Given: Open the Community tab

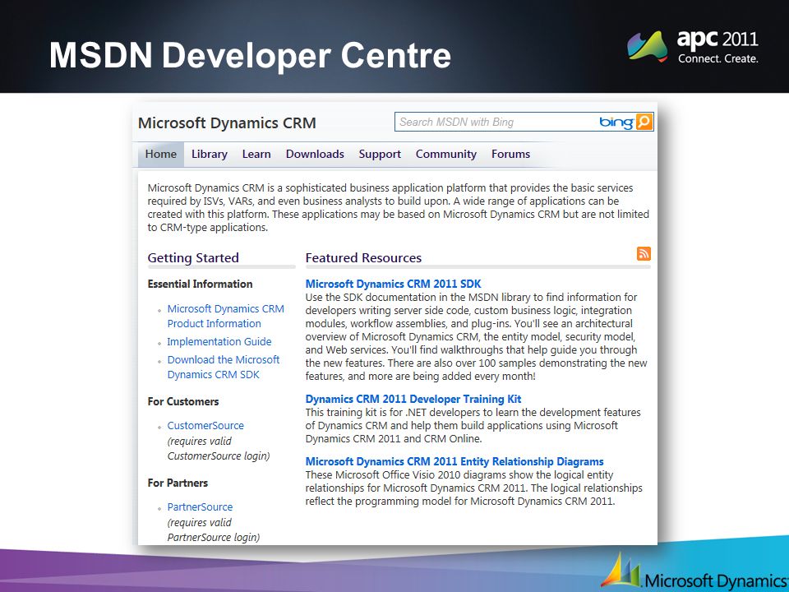Looking at the screenshot, I should (x=446, y=154).
